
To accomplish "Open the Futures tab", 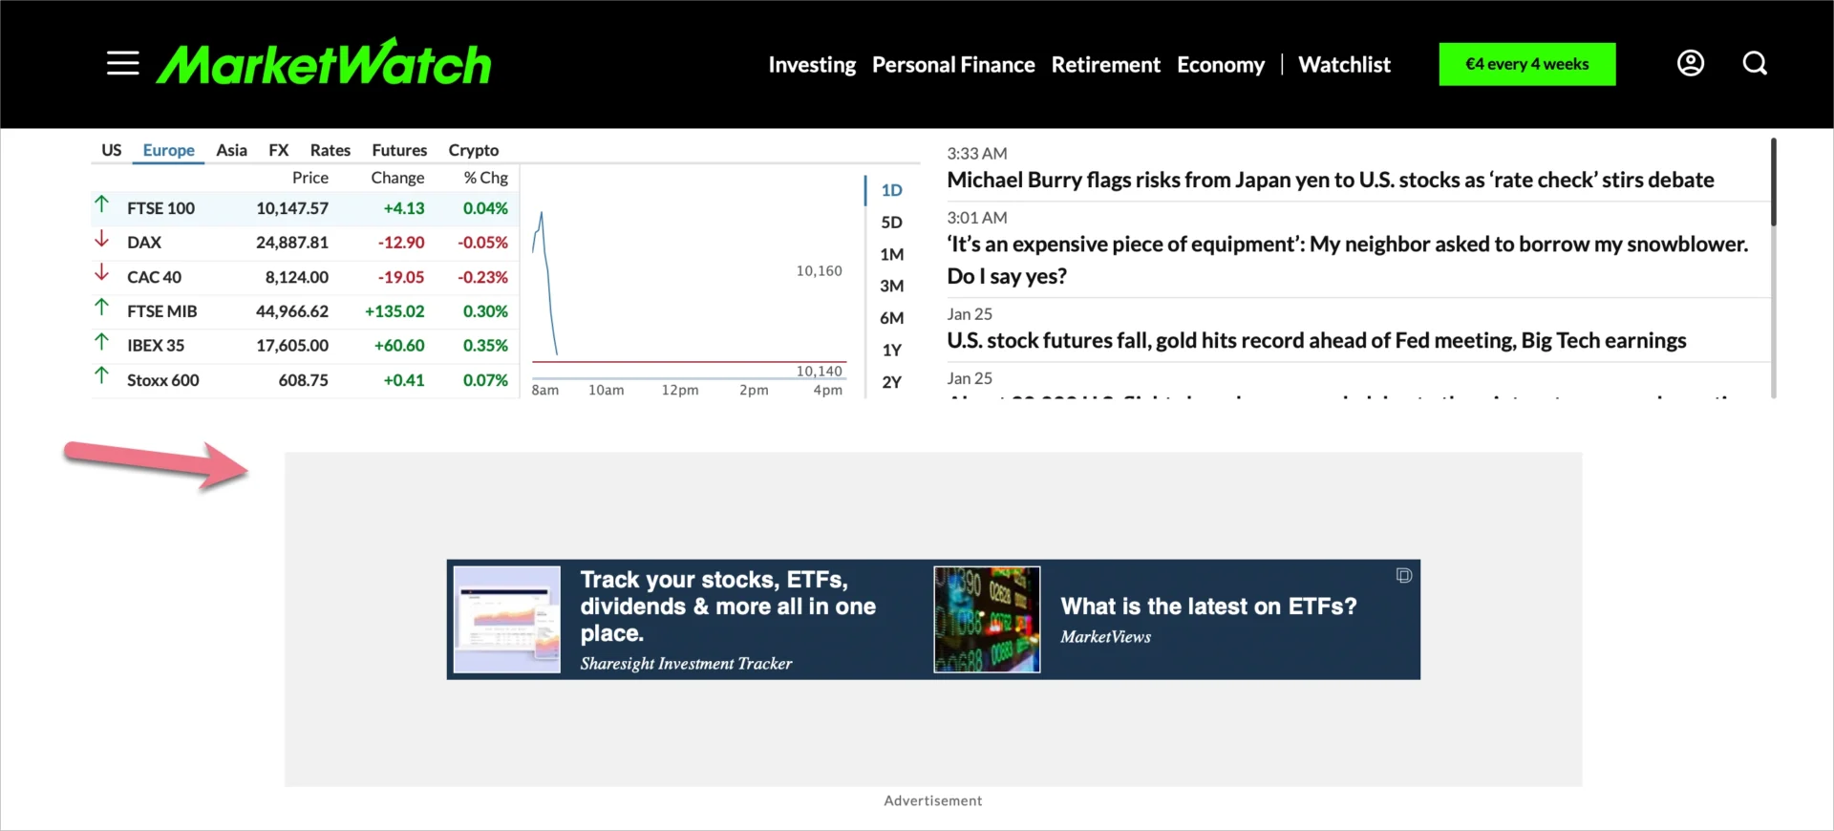I will (399, 150).
